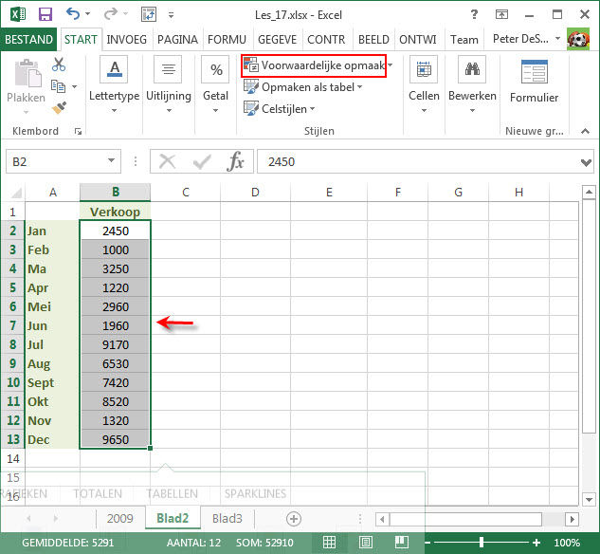The height and width of the screenshot is (554, 600).
Task: Open the Excel application icon menu
Action: 18,14
